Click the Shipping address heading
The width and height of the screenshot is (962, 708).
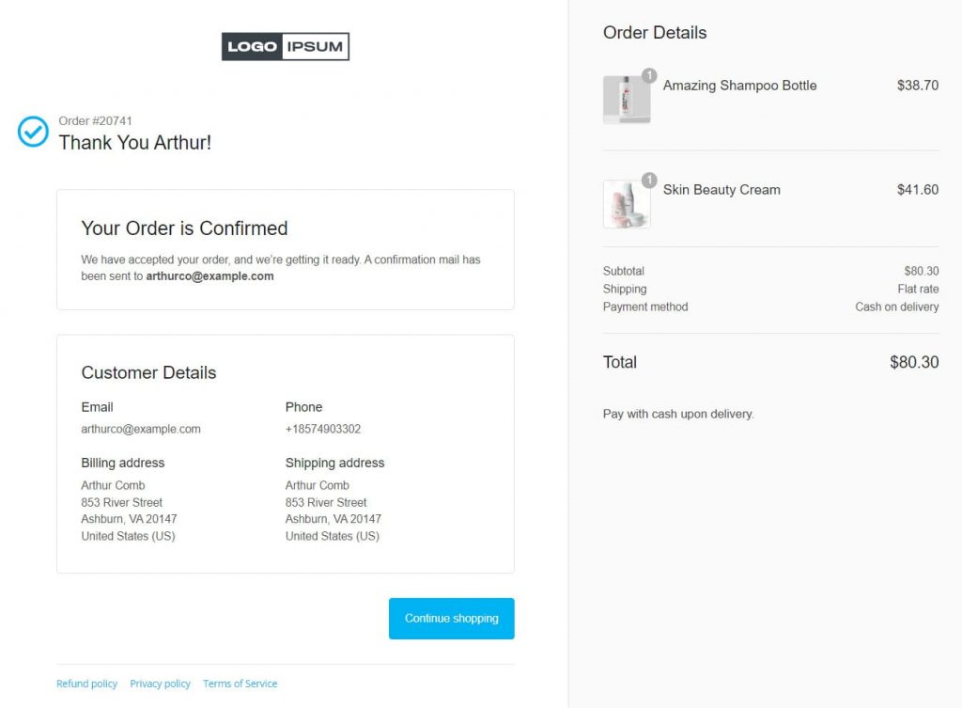coord(335,463)
